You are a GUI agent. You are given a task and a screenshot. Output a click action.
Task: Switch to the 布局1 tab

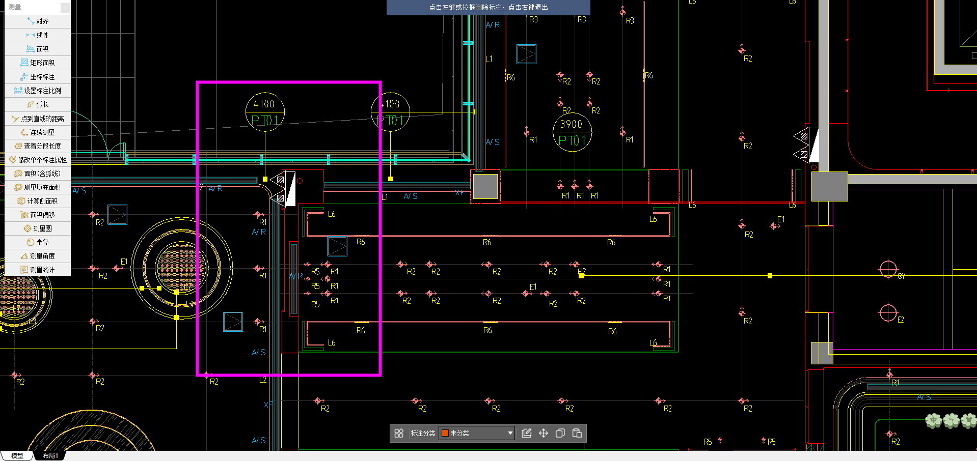(x=50, y=455)
